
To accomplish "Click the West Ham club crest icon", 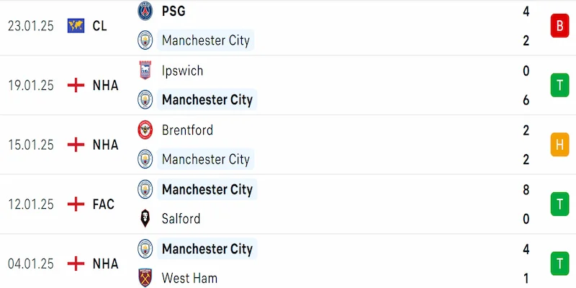I will 146,278.
